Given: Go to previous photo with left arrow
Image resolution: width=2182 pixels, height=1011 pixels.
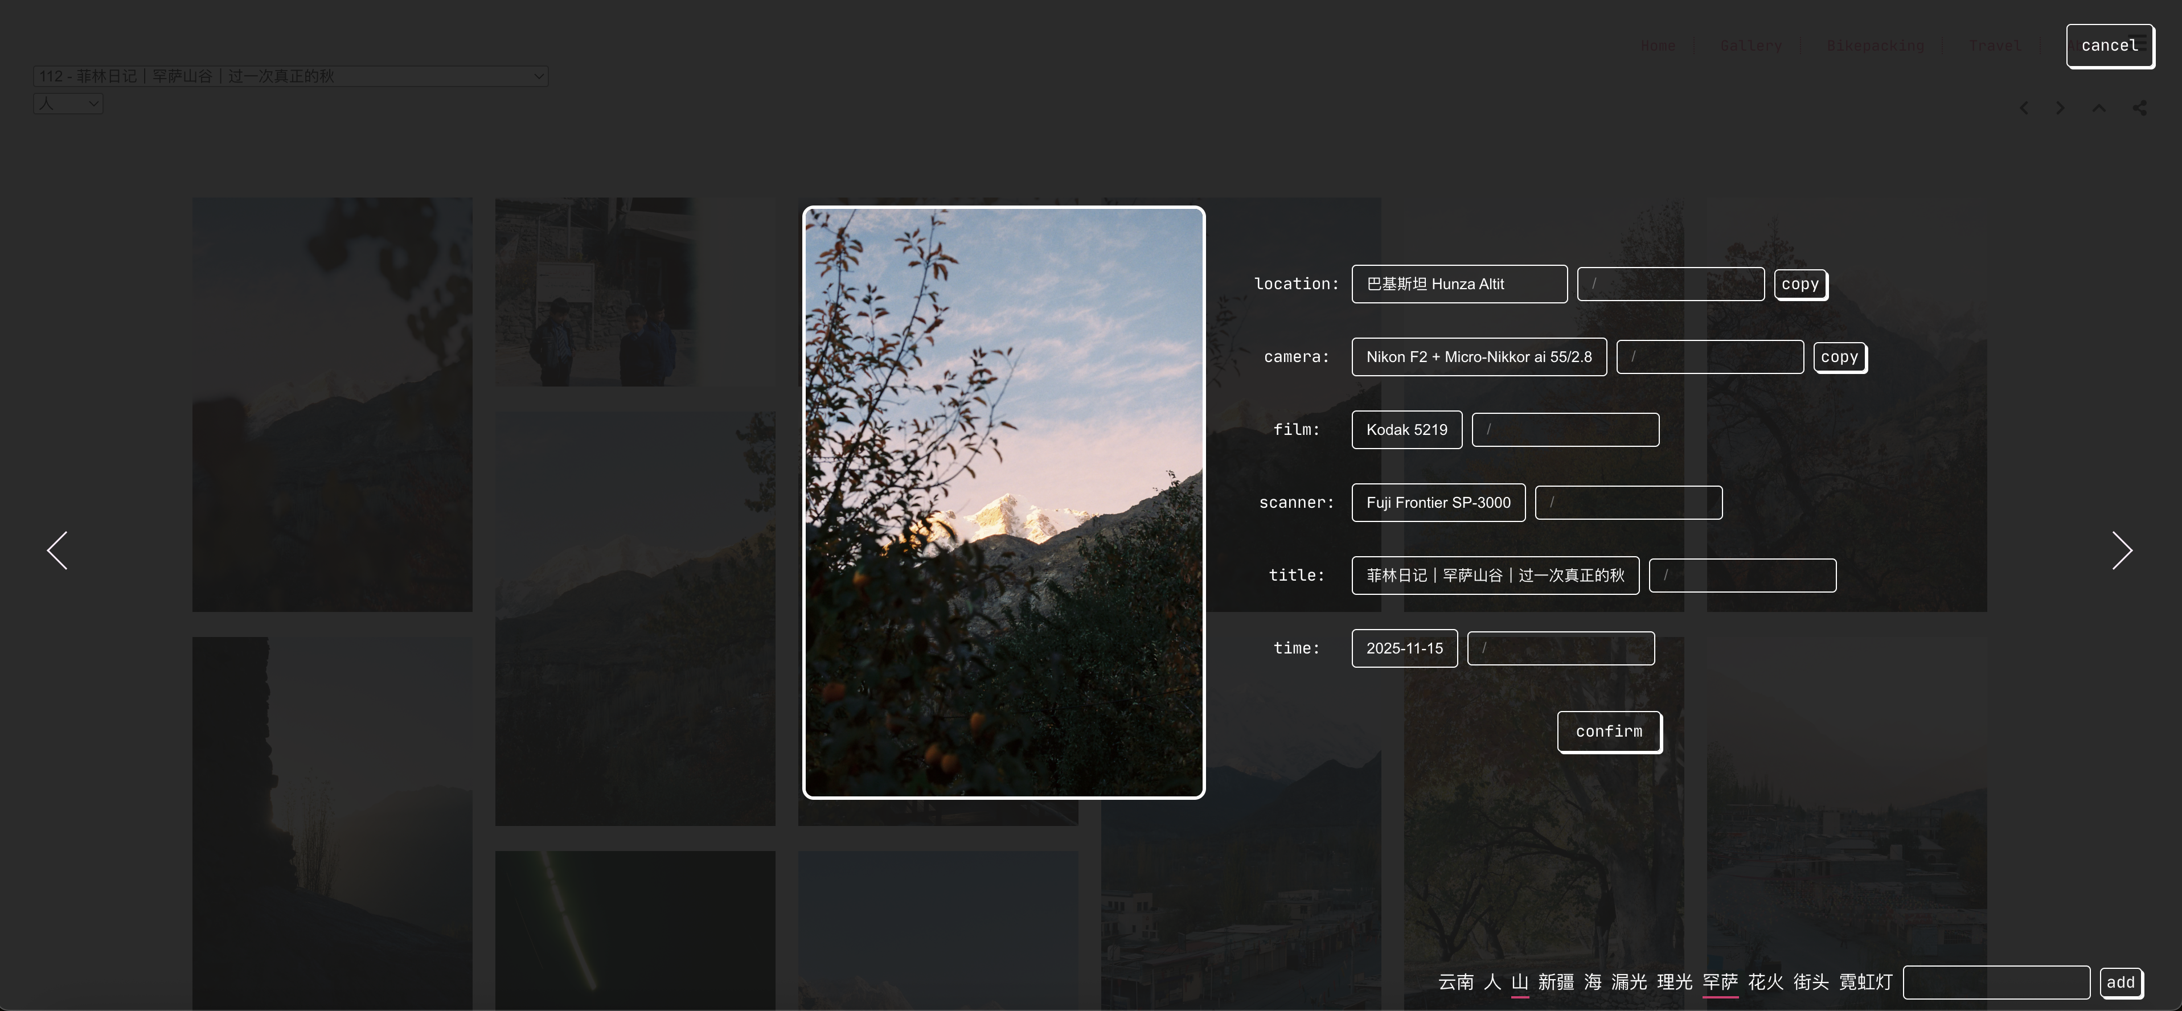Looking at the screenshot, I should point(57,551).
